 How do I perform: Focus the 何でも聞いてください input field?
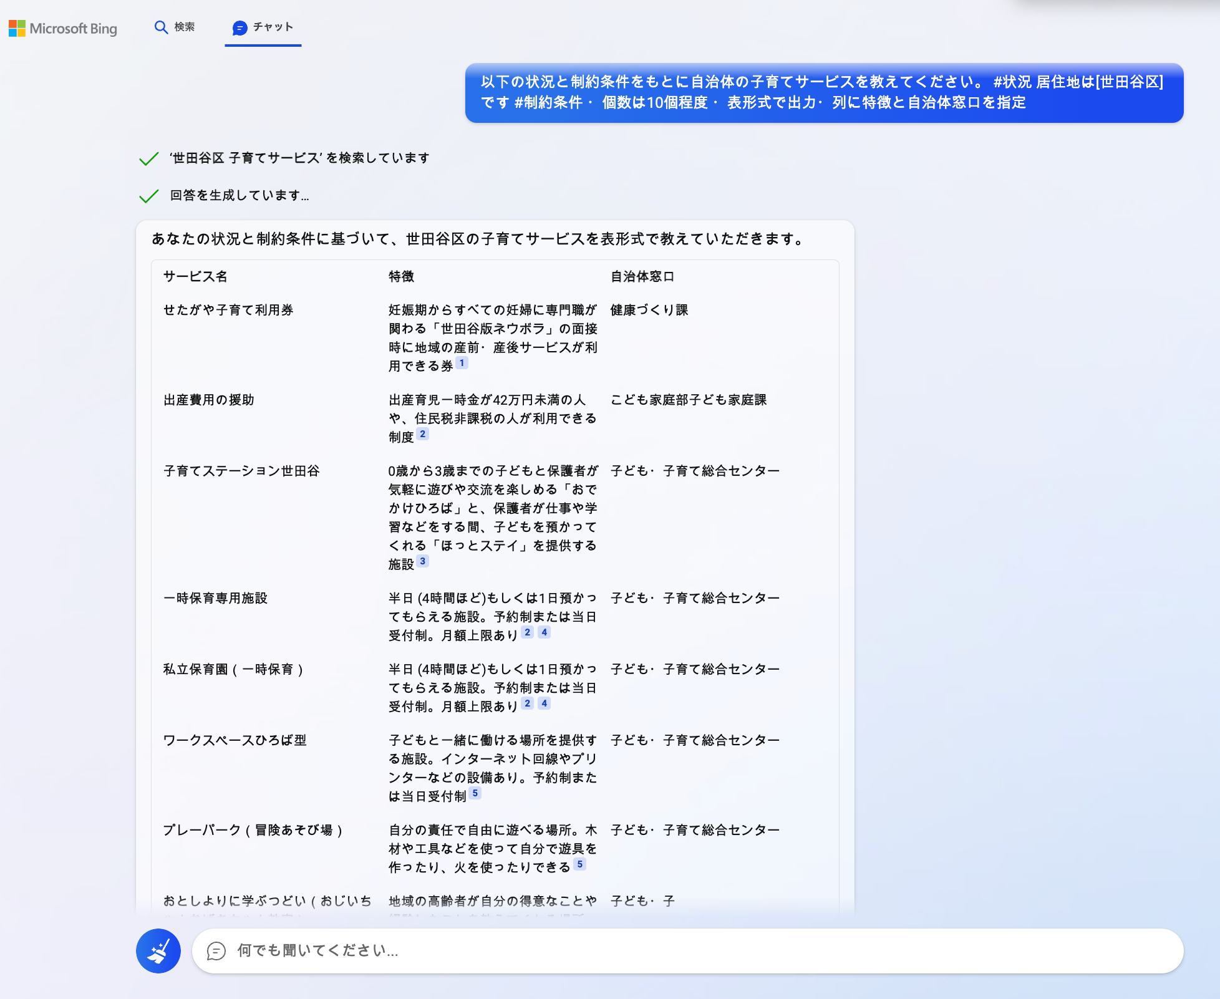[x=686, y=951]
